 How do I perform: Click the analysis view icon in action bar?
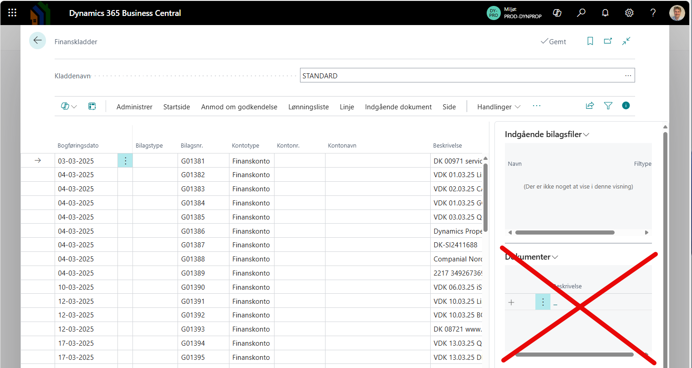coord(92,106)
